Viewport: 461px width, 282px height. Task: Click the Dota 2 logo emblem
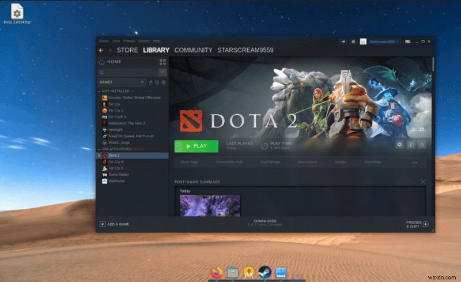point(191,121)
